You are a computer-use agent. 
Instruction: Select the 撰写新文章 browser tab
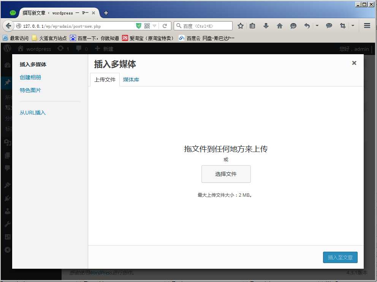[x=60, y=13]
